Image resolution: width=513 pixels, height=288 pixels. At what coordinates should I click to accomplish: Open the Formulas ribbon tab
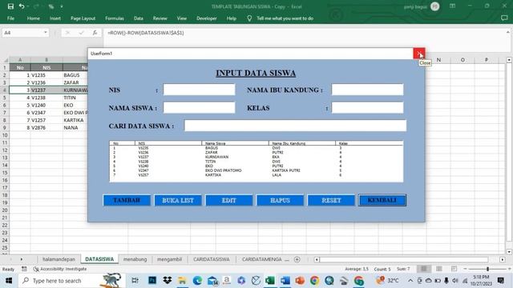[115, 18]
